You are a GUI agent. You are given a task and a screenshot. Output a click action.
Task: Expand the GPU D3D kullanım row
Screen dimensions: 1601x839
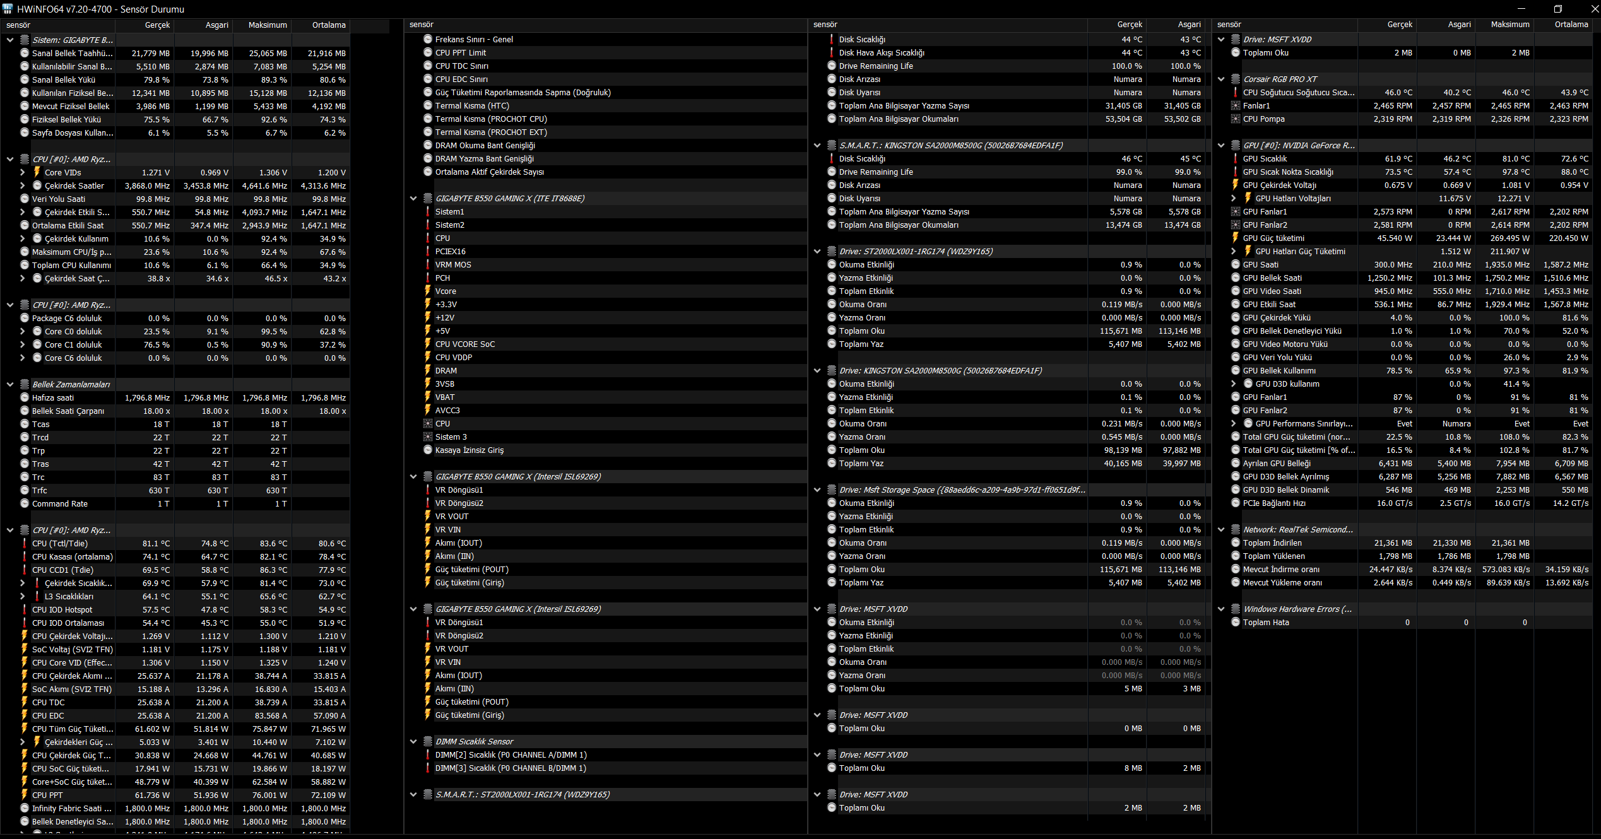point(1234,384)
